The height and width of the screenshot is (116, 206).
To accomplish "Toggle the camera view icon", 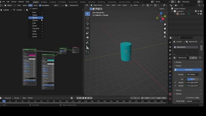I will [165, 33].
